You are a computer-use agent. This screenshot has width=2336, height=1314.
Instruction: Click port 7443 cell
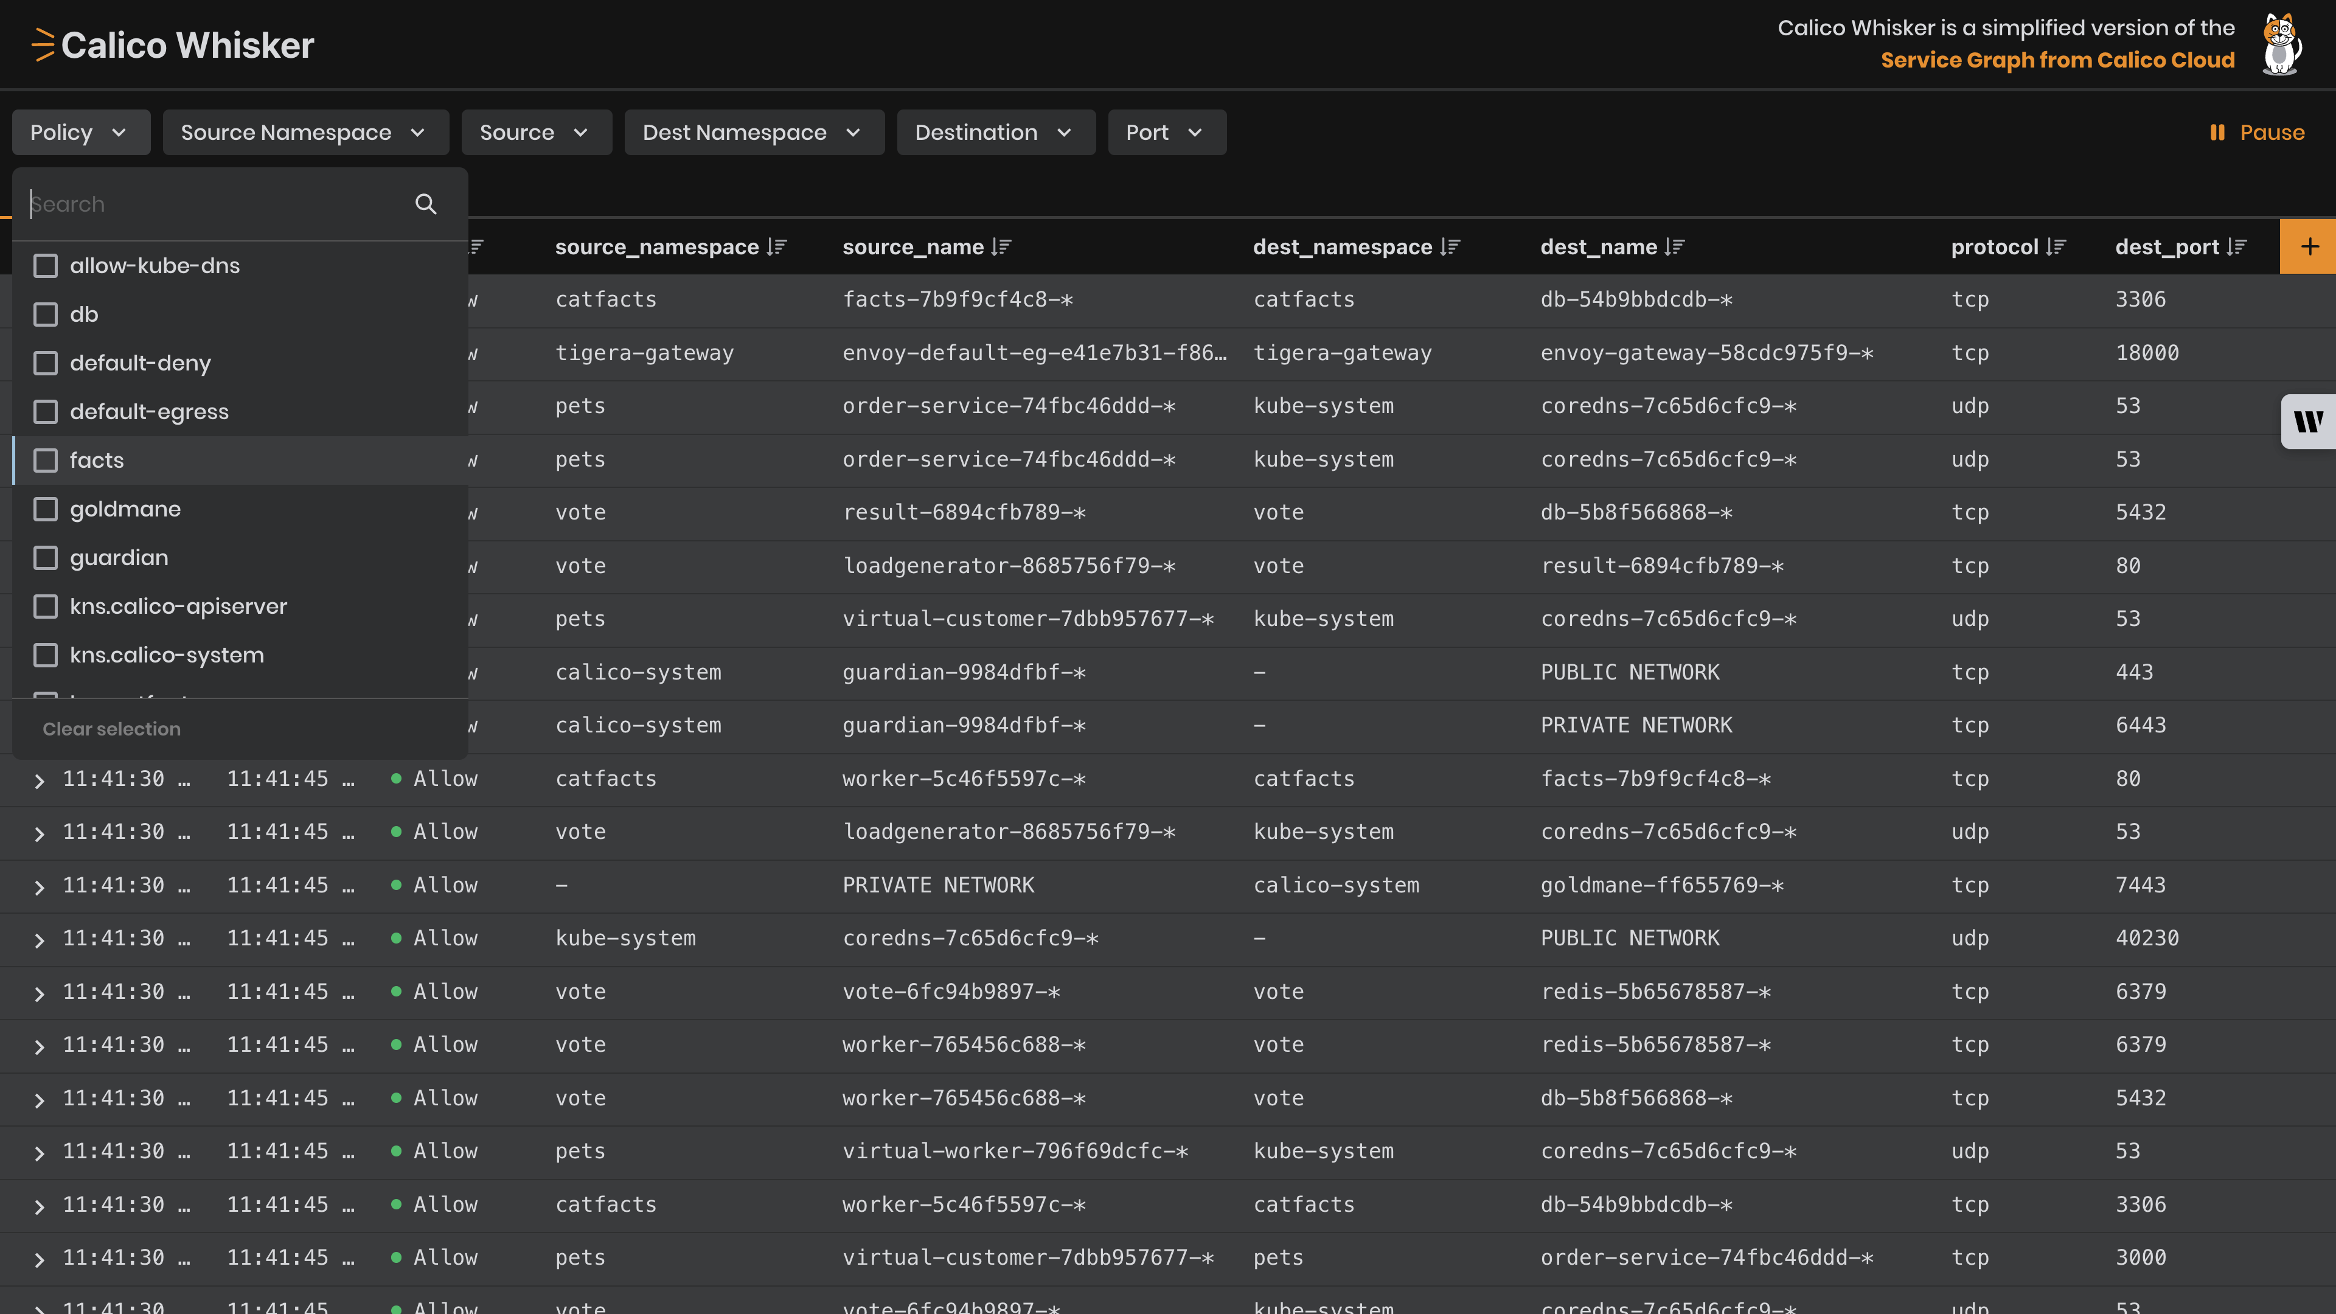2140,885
